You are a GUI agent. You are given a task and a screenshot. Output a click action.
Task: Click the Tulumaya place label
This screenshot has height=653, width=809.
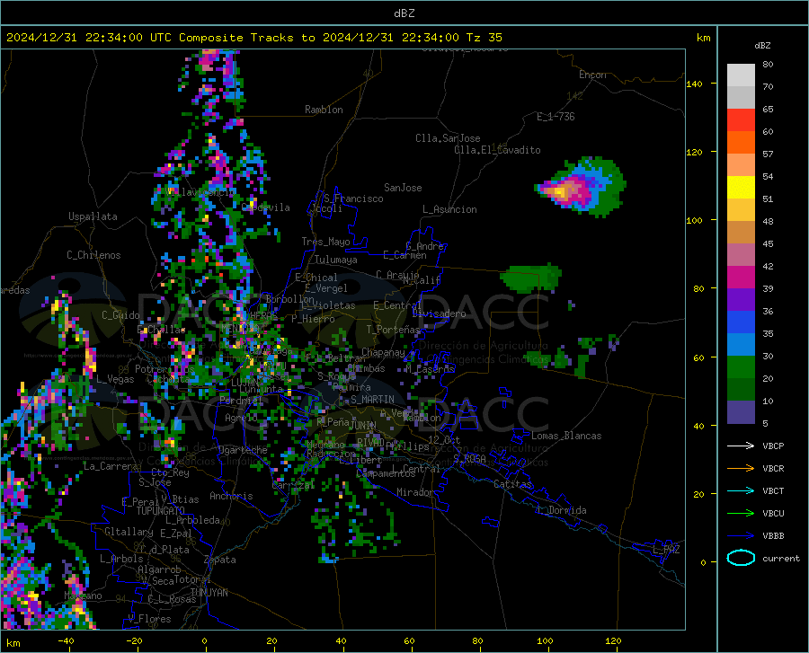336,260
